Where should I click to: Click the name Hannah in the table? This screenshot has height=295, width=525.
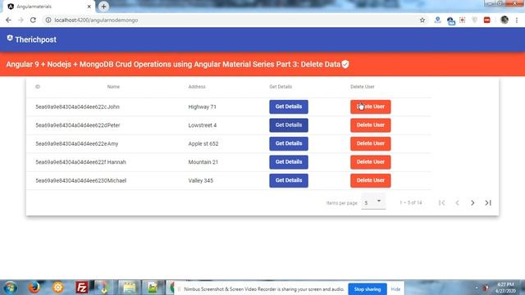[116, 162]
